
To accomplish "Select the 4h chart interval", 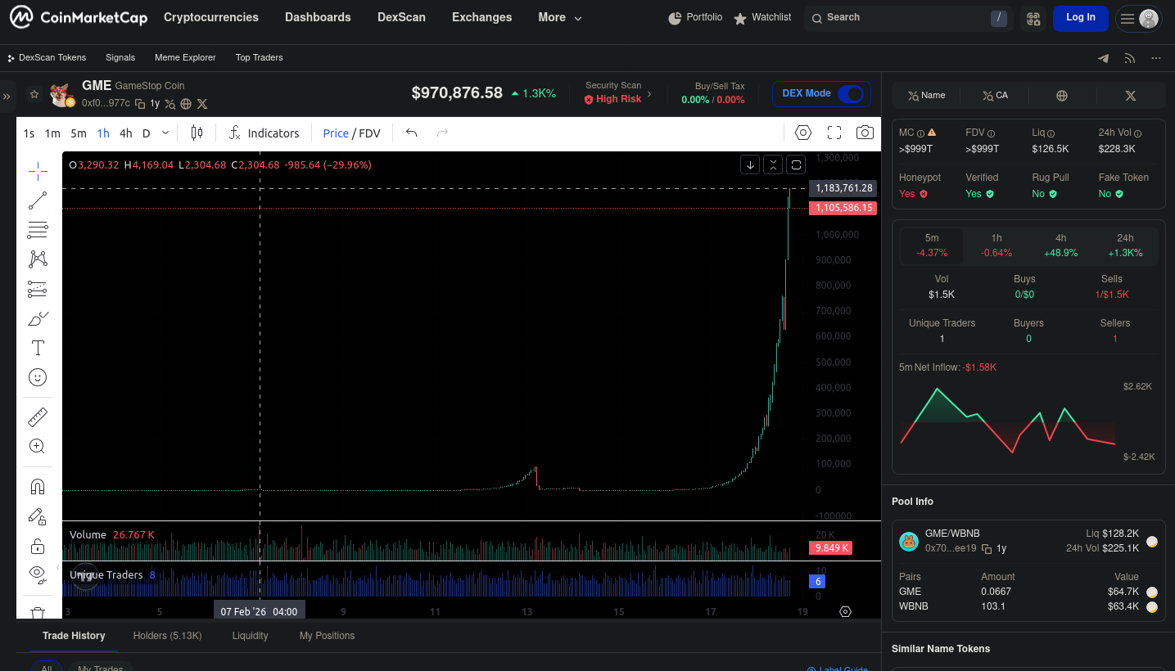I will click(x=125, y=133).
